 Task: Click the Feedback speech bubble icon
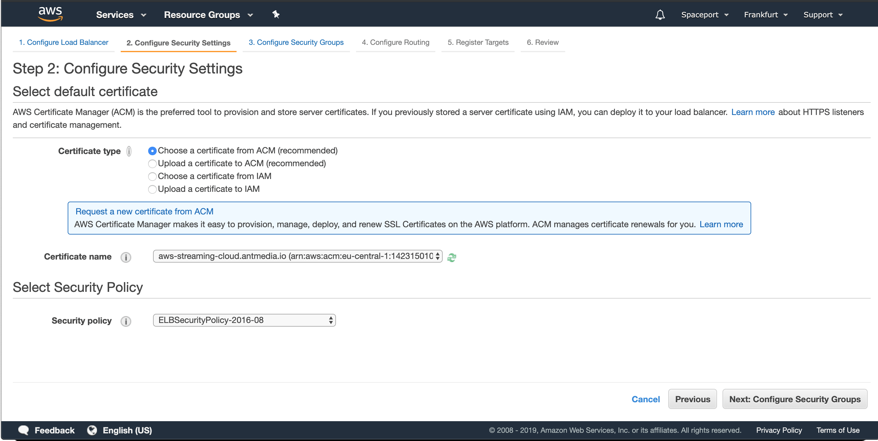tap(23, 430)
